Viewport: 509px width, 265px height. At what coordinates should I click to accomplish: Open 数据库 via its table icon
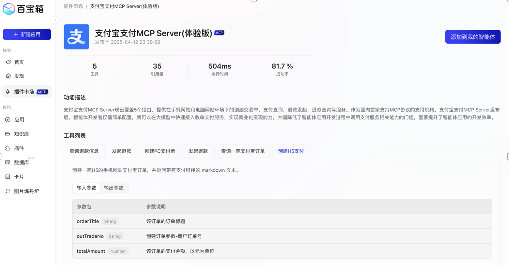8,163
